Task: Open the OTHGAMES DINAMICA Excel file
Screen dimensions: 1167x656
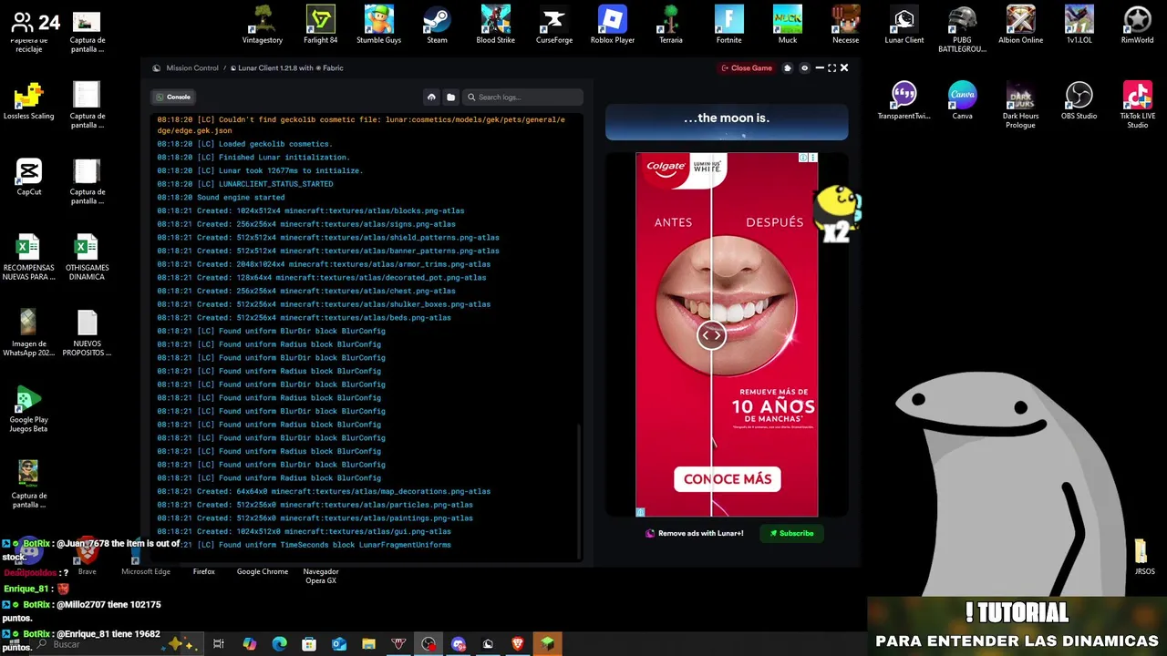Action: 87,257
